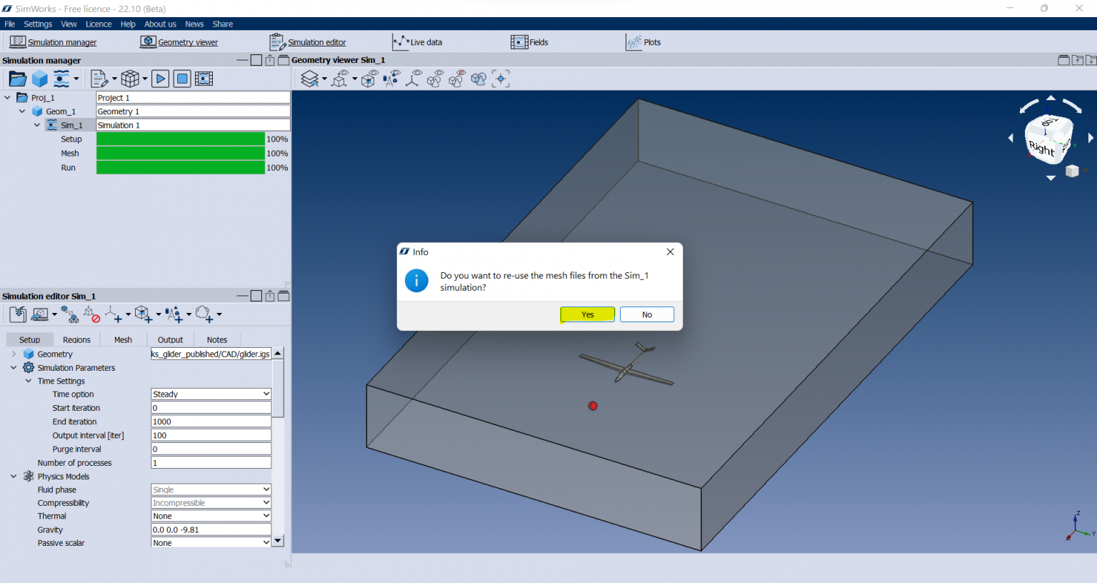Switch to the Mesh tab
The image size is (1097, 583).
click(123, 340)
